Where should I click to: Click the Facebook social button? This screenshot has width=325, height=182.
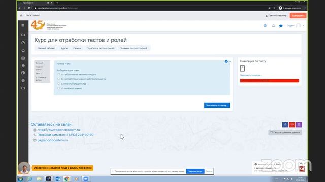(285, 125)
